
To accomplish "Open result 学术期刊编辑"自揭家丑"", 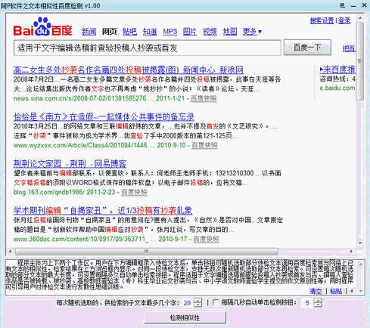I will 103,210.
